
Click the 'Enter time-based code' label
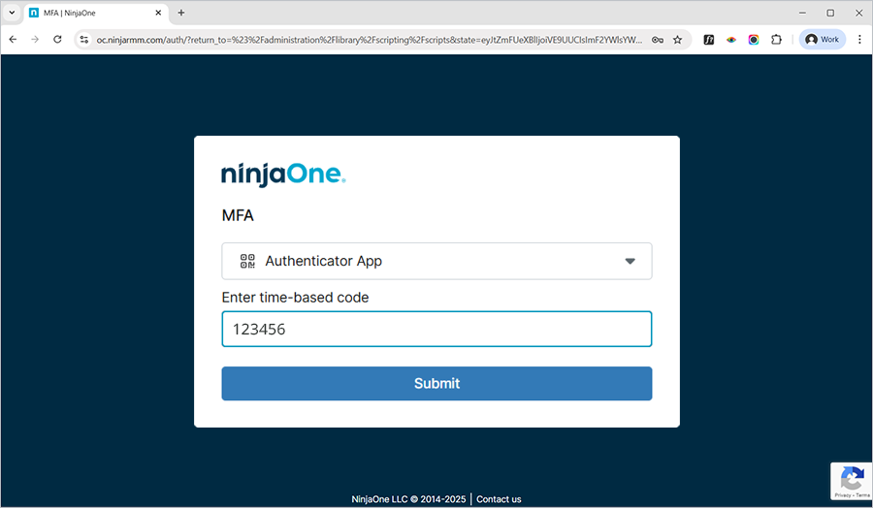pyautogui.click(x=295, y=298)
